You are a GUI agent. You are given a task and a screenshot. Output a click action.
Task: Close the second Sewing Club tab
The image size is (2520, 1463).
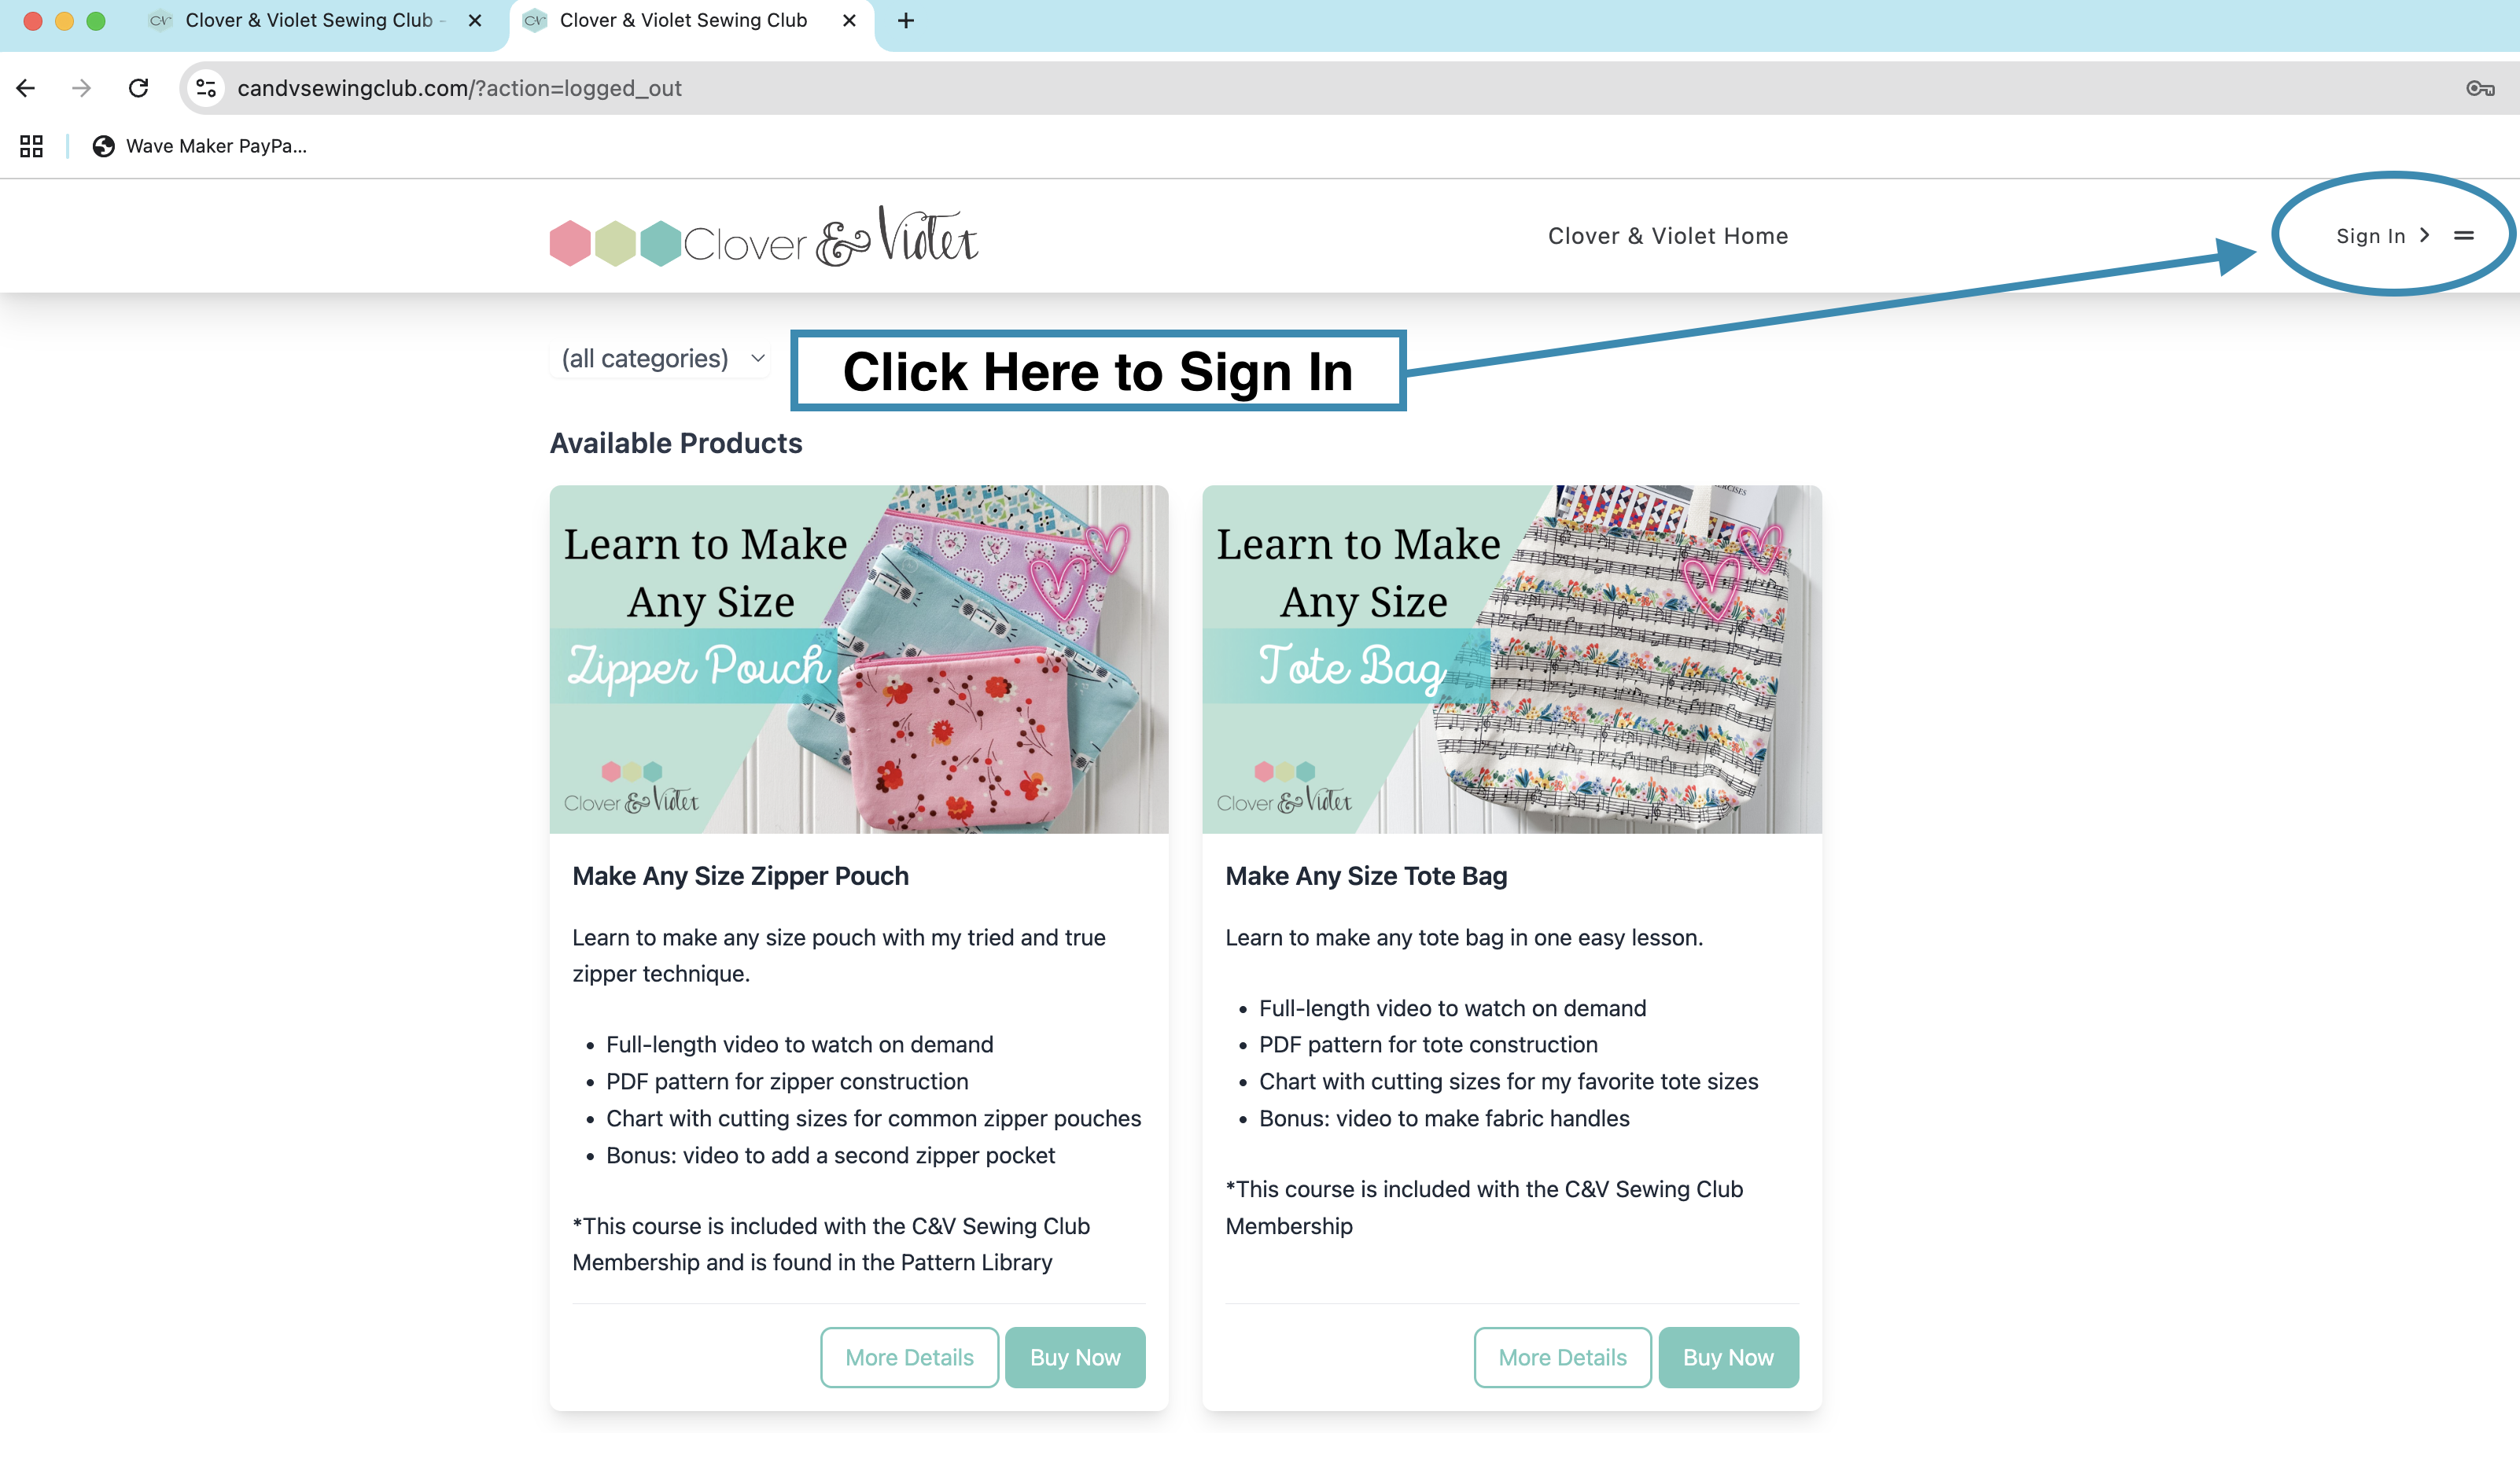[849, 20]
